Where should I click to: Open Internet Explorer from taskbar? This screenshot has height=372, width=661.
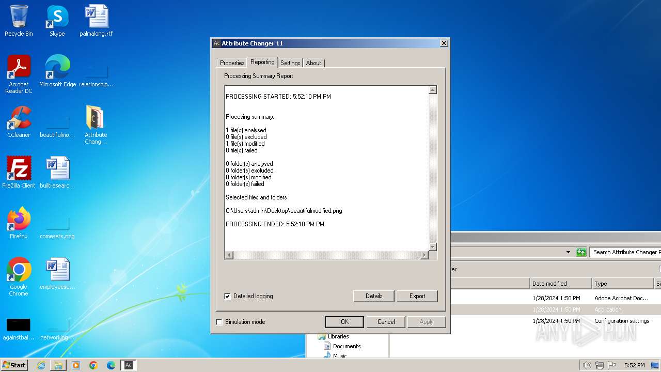pyautogui.click(x=41, y=365)
